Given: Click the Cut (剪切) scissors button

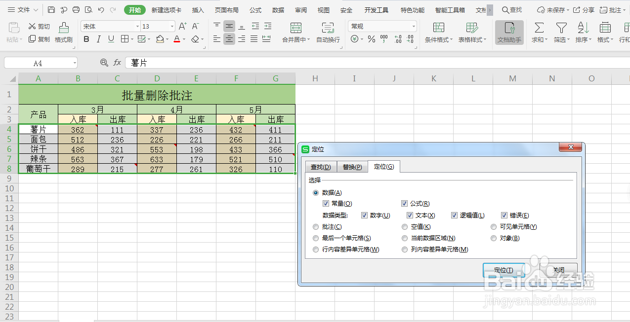Looking at the screenshot, I should point(39,26).
